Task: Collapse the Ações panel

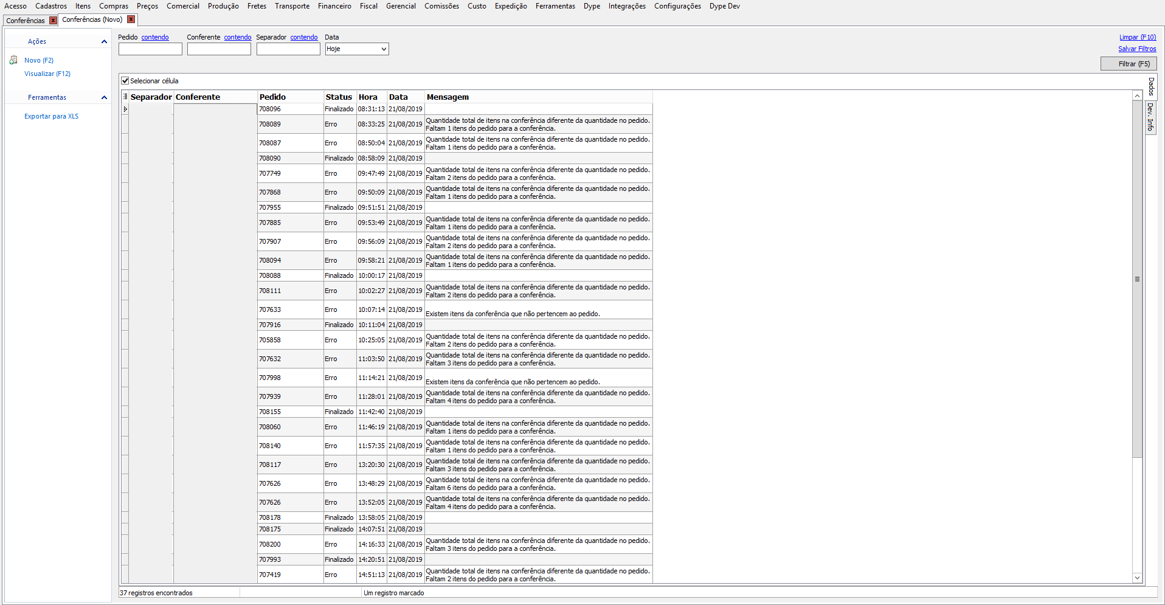Action: coord(104,41)
